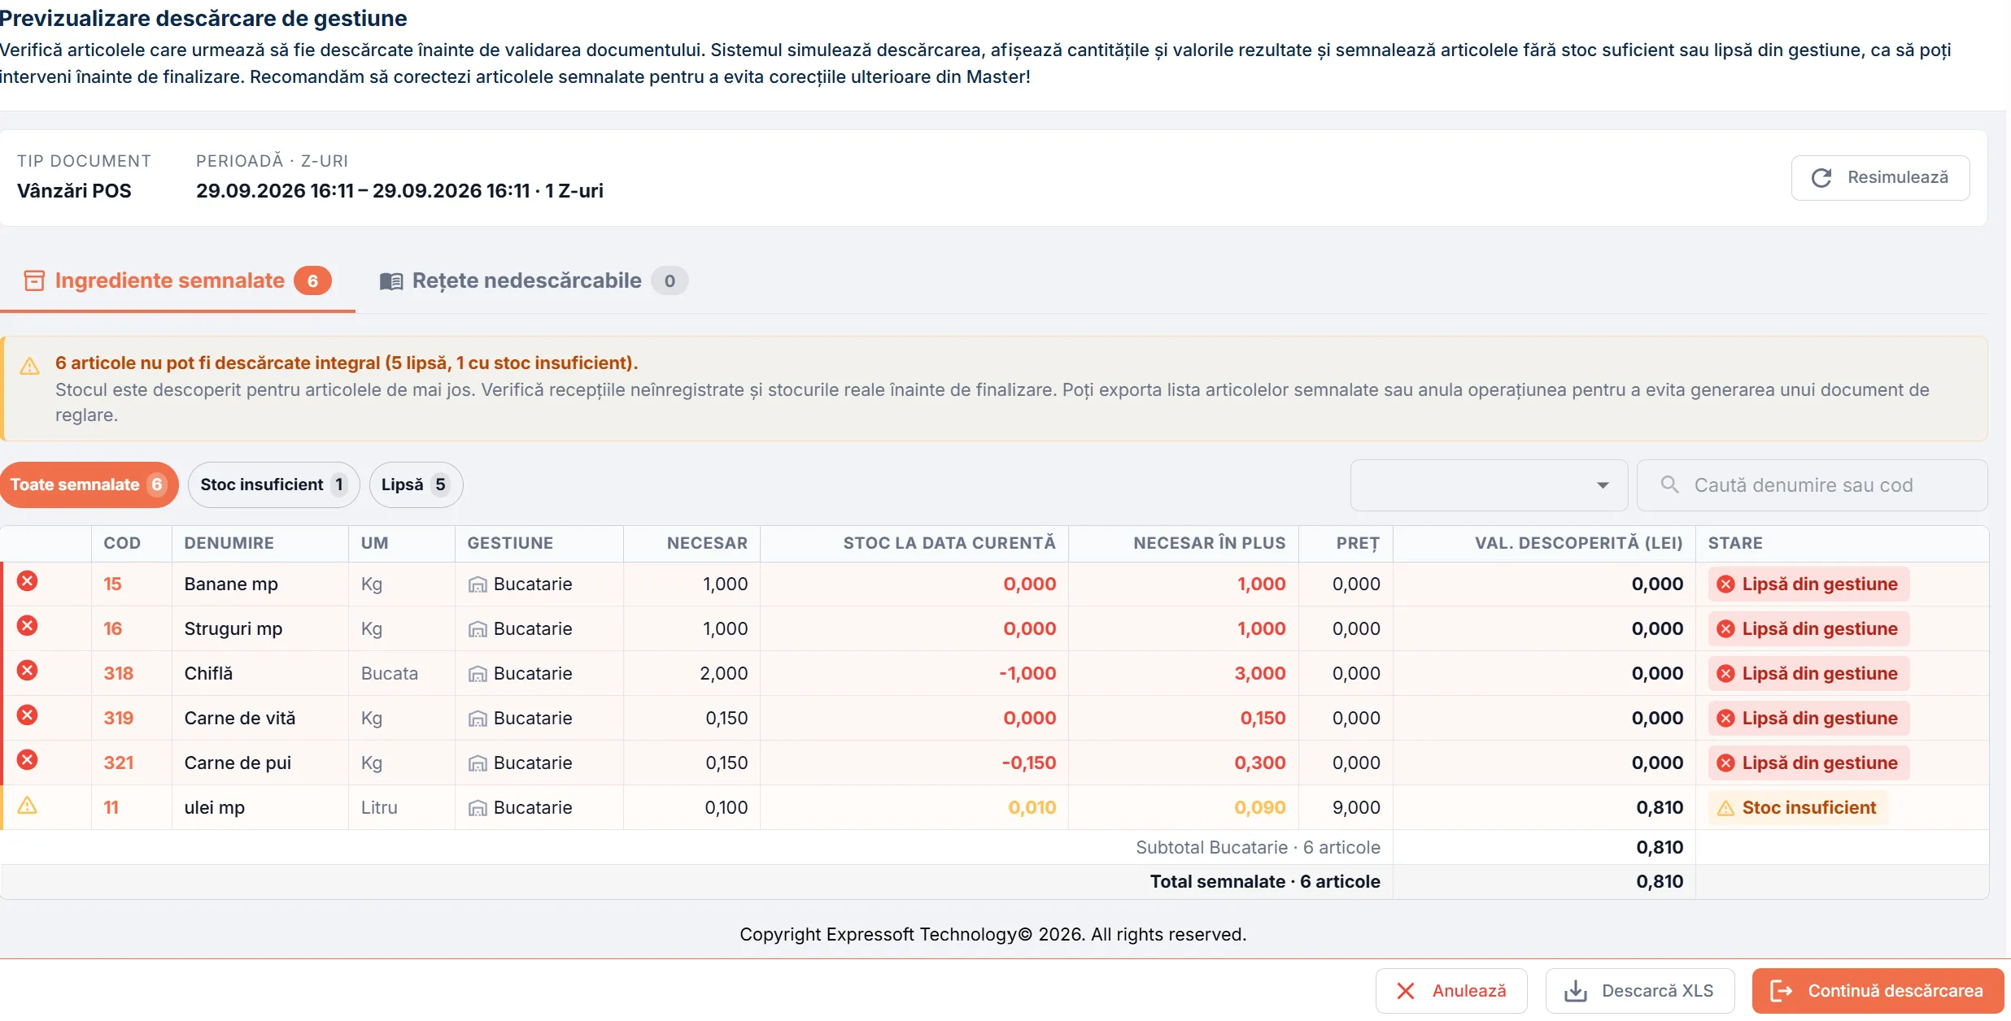The height and width of the screenshot is (1021, 2011).
Task: Click the red error icon for Banane mp
Action: 28,581
